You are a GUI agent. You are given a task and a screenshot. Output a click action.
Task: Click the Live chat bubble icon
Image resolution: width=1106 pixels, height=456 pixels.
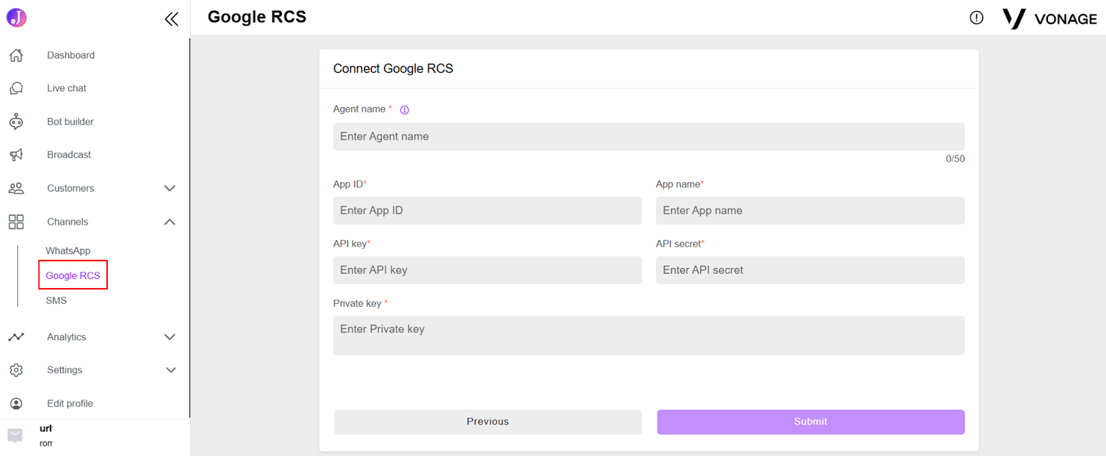17,88
